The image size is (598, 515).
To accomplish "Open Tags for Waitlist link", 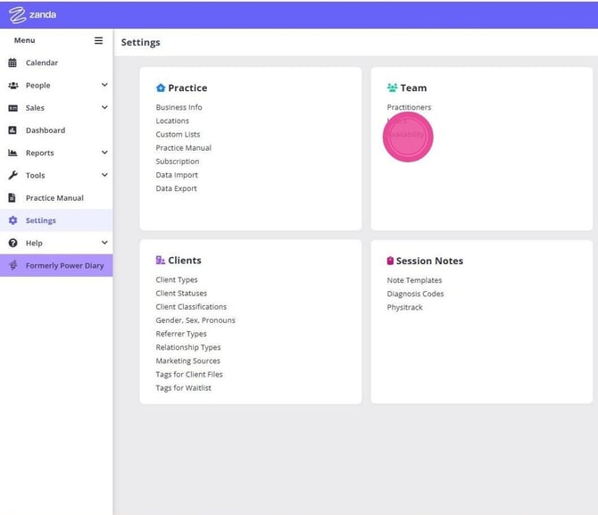I will 184,388.
